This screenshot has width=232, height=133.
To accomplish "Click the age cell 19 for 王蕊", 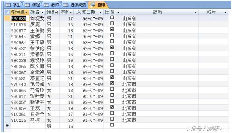I will point(67,108).
